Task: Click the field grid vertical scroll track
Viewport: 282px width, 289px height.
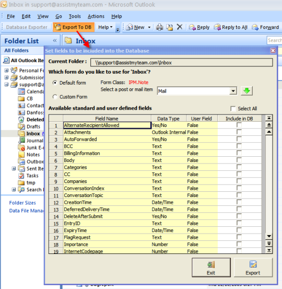Action: 269,184
